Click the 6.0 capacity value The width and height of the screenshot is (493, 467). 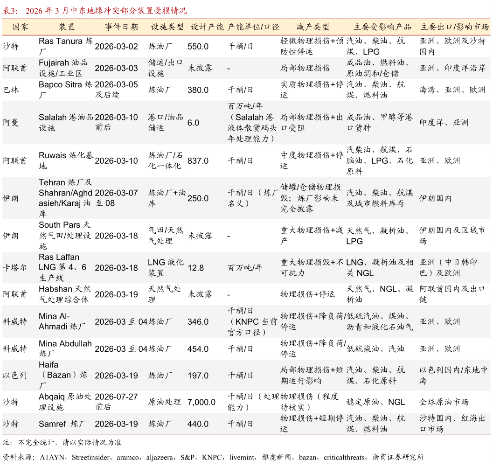coord(193,123)
